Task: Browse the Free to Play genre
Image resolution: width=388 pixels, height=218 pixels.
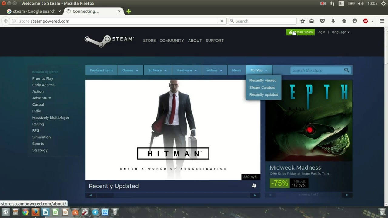Action: click(43, 78)
